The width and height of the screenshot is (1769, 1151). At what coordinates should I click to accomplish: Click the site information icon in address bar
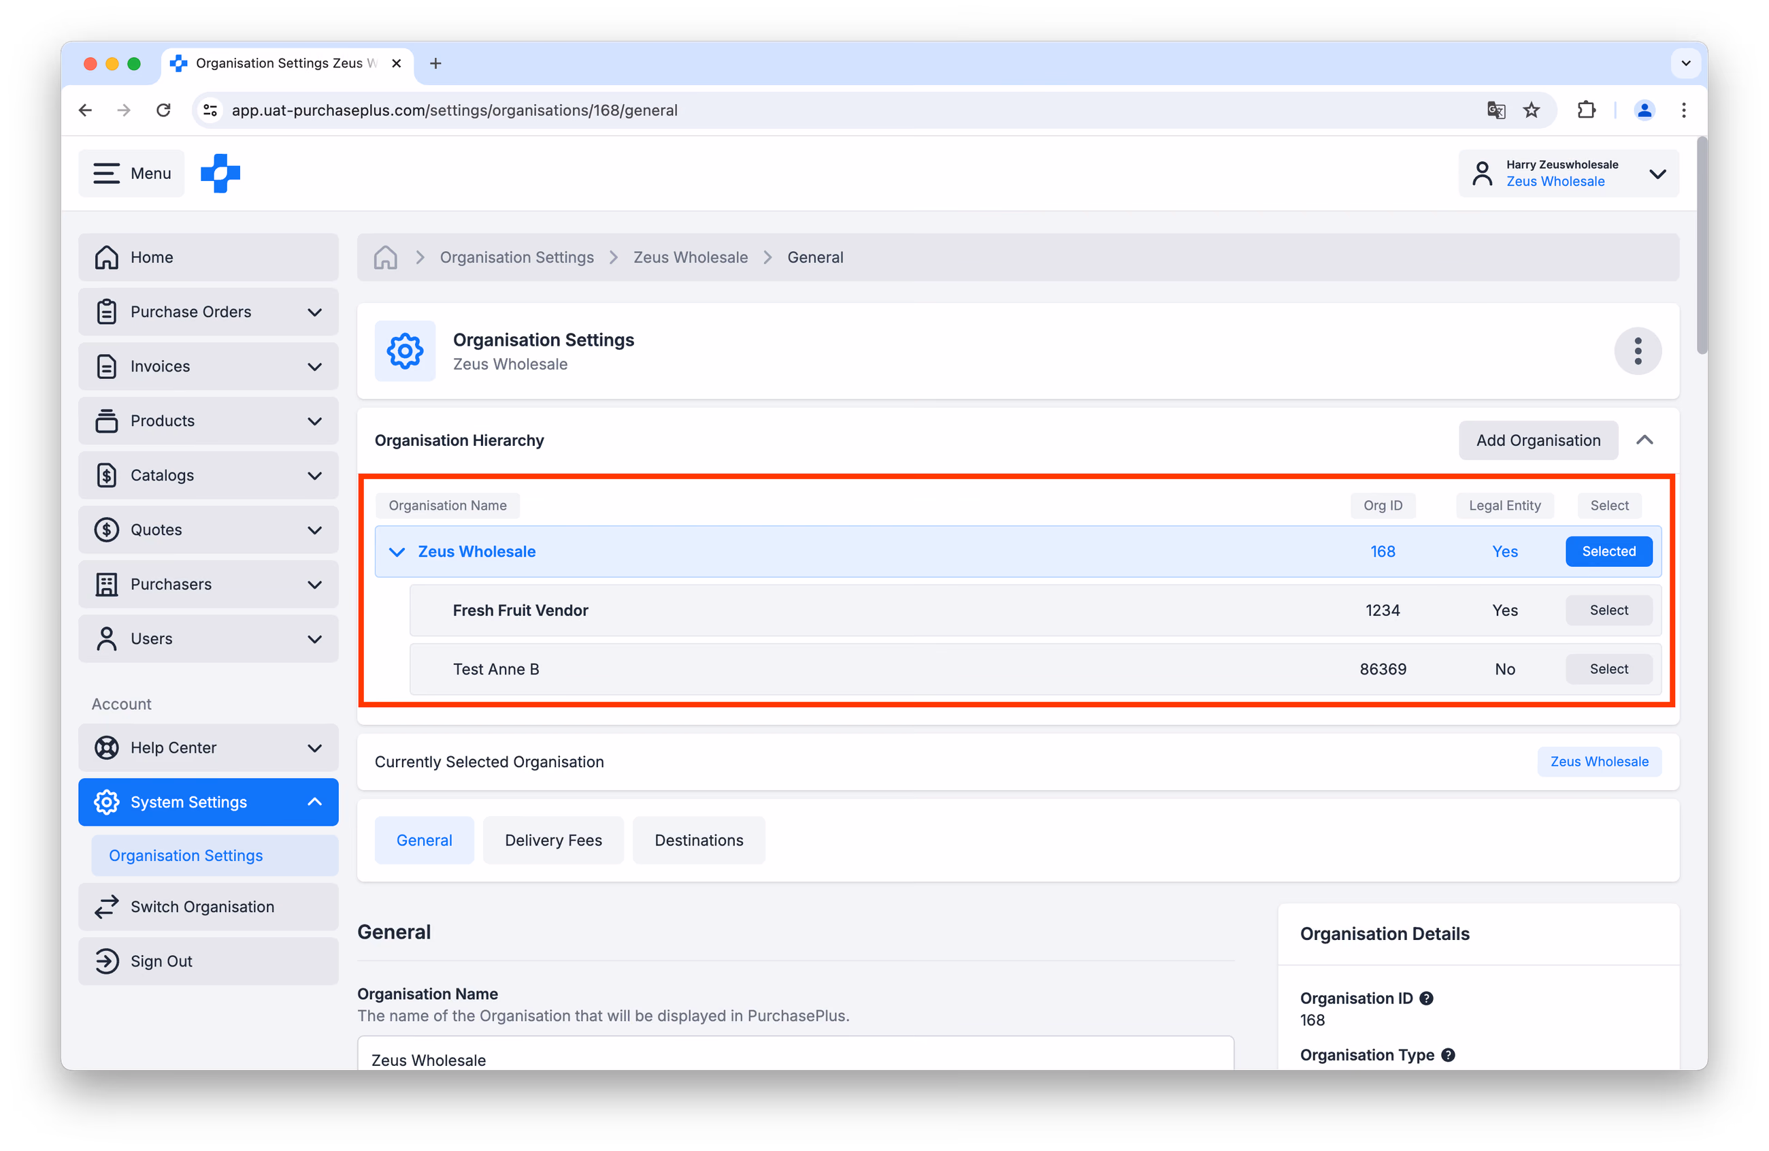pyautogui.click(x=210, y=110)
